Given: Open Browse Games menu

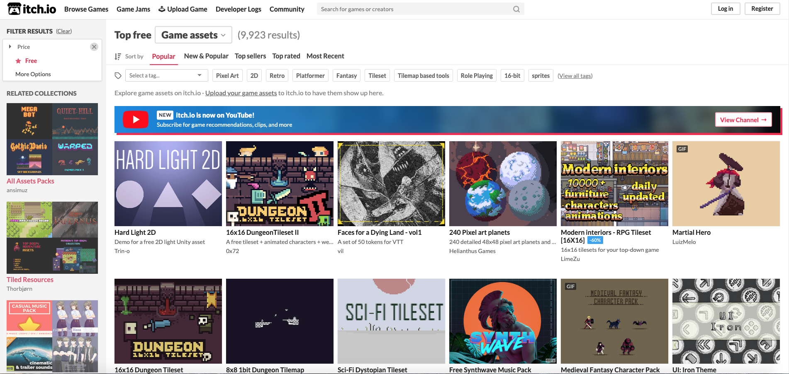Looking at the screenshot, I should tap(86, 9).
